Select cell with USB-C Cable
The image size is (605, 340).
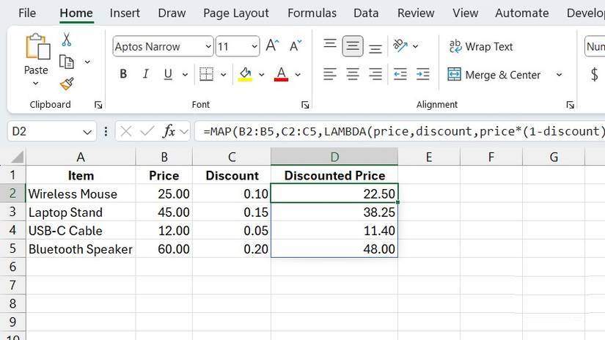pyautogui.click(x=81, y=231)
